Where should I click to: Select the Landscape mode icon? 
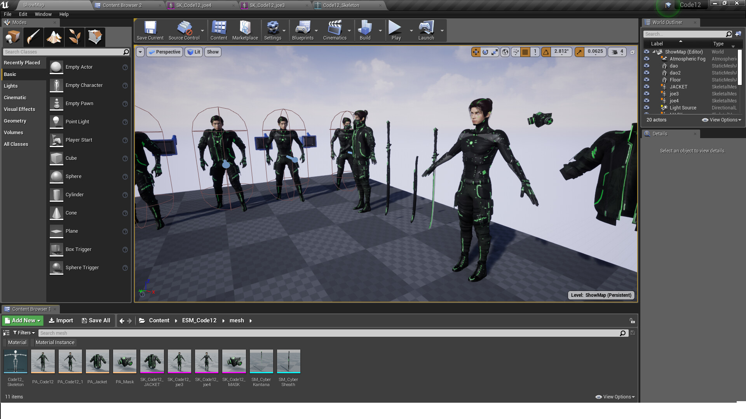54,37
